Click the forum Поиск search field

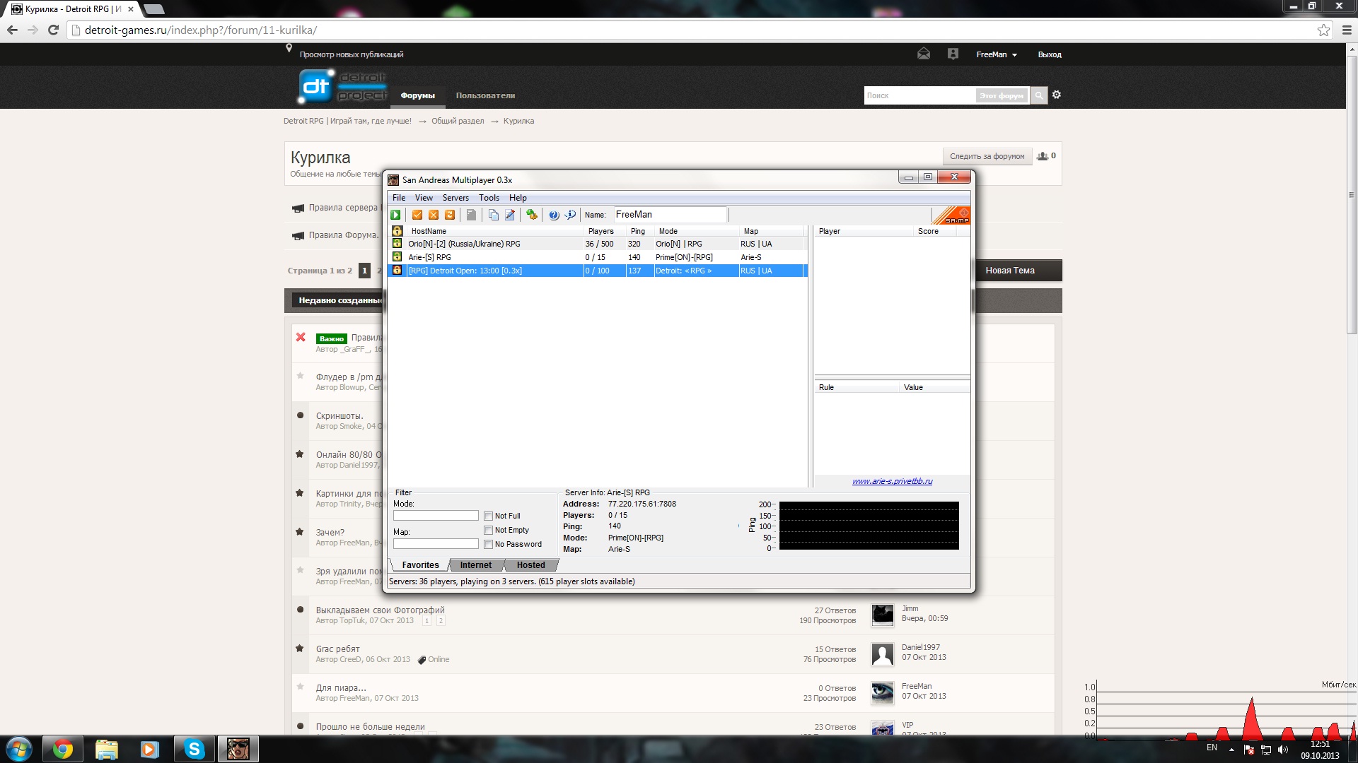point(919,95)
